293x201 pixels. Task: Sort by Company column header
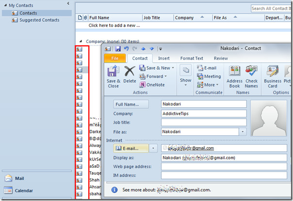(193, 18)
